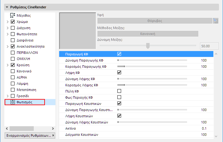Collapse the Ρυθμίσεις CineRender panel triangle
Viewport: 223px width, 142px height.
7,7
